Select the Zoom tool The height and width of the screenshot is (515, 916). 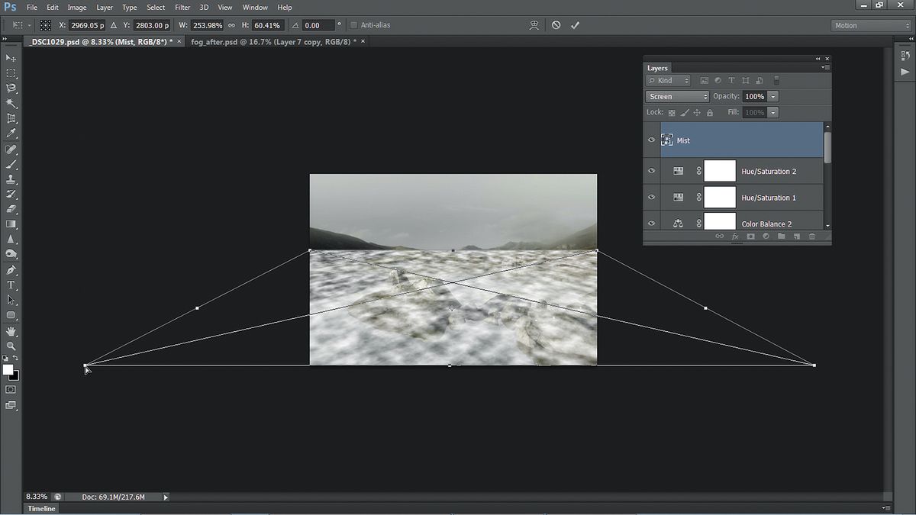[x=11, y=346]
